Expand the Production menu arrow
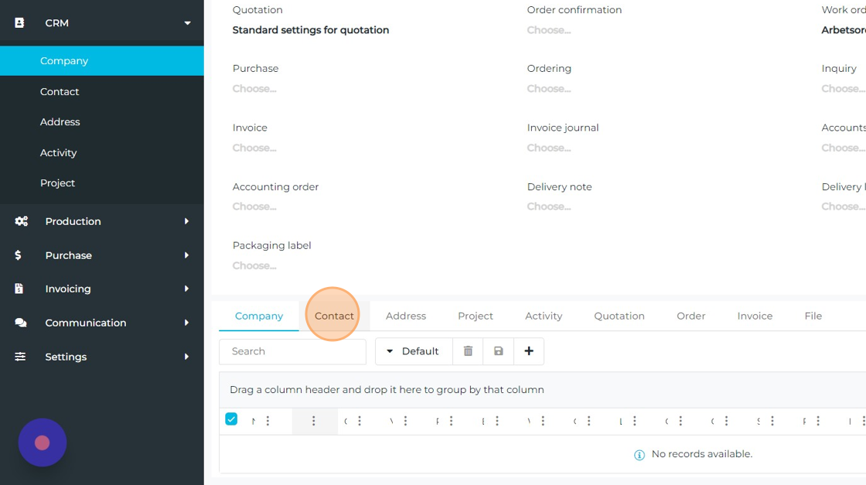This screenshot has height=485, width=866. 186,221
